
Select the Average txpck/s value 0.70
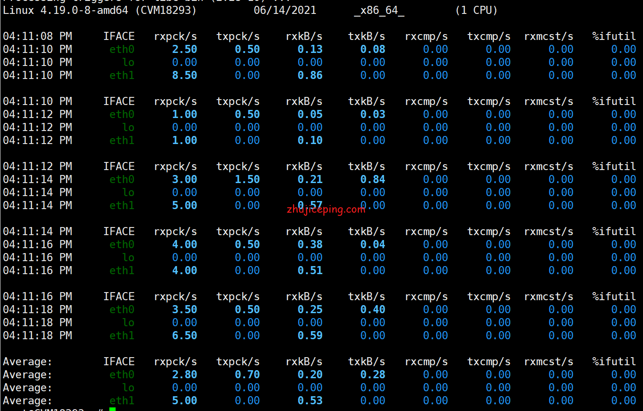(247, 375)
